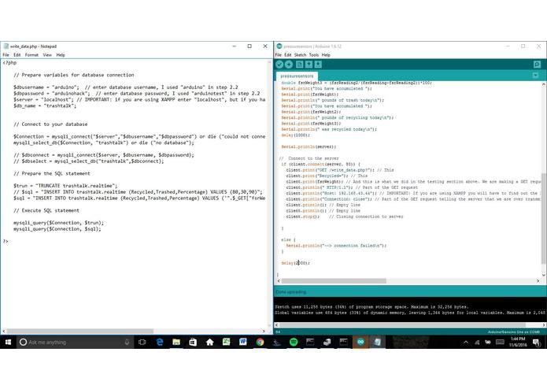Click the Save sketch down-arrow icon
Viewport: 547px width, 389px height.
[318, 65]
